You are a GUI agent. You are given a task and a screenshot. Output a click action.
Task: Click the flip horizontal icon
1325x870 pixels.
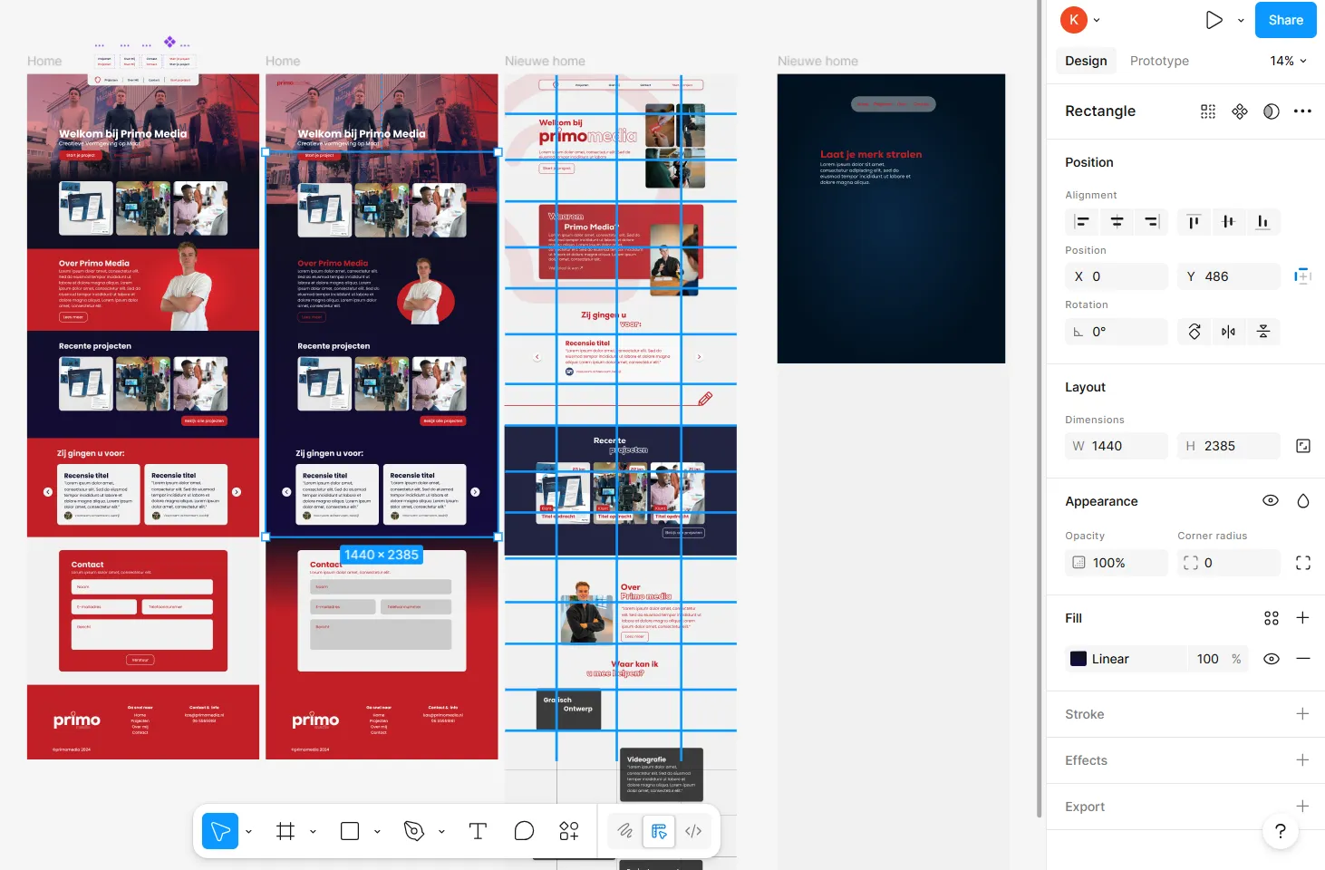[x=1228, y=332]
